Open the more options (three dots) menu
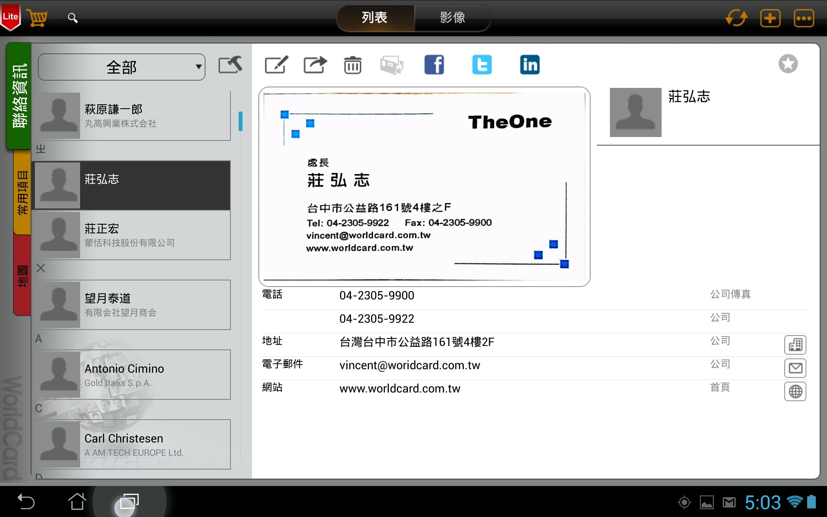 click(804, 18)
